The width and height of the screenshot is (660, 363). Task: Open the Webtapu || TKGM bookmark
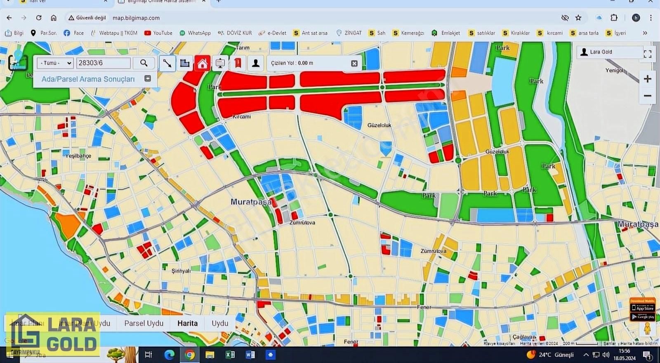coord(114,33)
